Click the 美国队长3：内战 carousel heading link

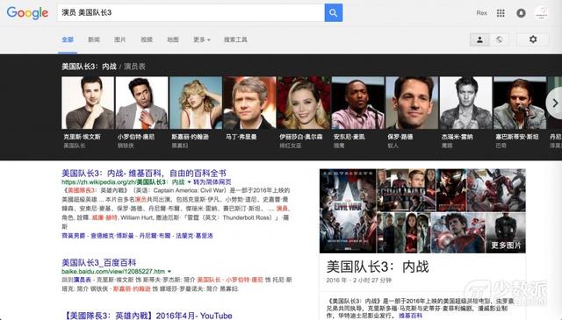tap(89, 67)
